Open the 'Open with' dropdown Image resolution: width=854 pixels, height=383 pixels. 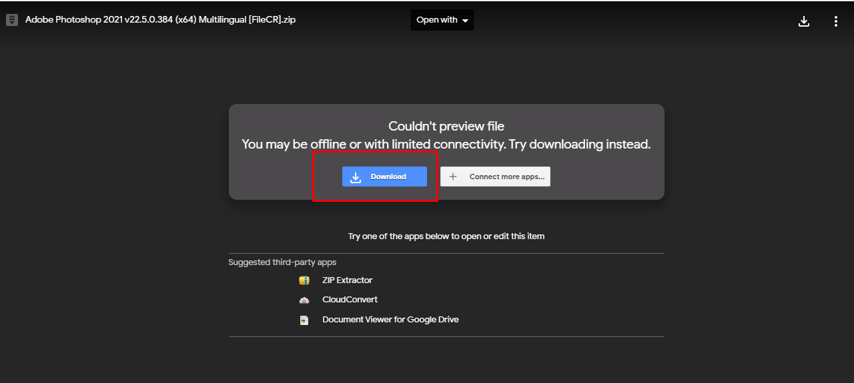click(442, 20)
